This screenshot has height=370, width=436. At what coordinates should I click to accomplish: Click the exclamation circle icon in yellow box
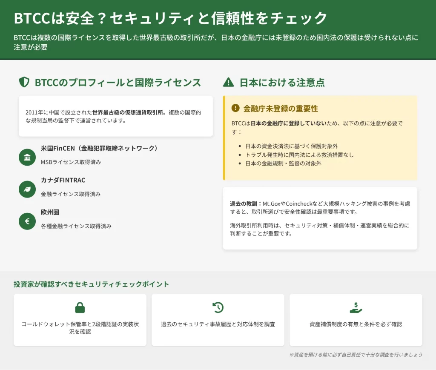pyautogui.click(x=235, y=109)
